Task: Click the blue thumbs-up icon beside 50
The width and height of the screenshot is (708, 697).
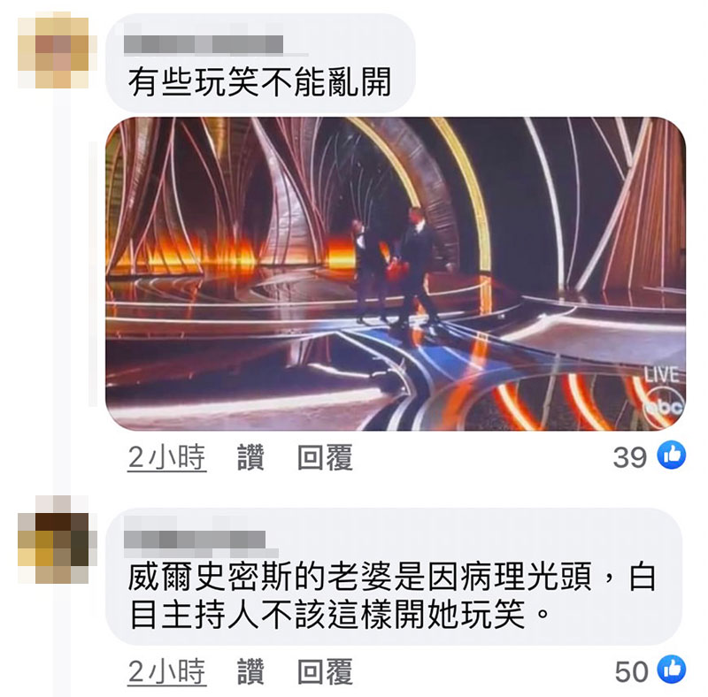Action: pos(672,669)
